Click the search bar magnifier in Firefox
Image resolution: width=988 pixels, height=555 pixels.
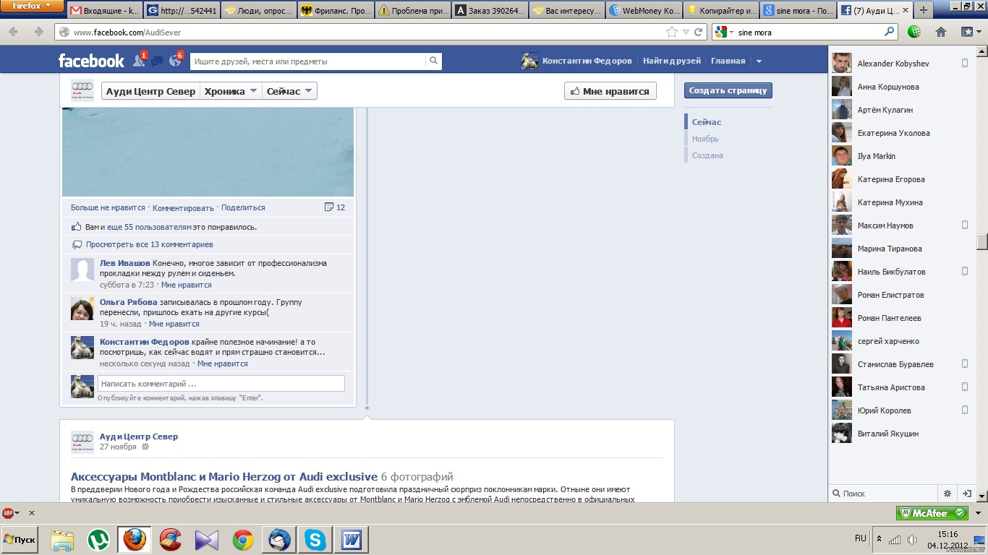pyautogui.click(x=890, y=32)
